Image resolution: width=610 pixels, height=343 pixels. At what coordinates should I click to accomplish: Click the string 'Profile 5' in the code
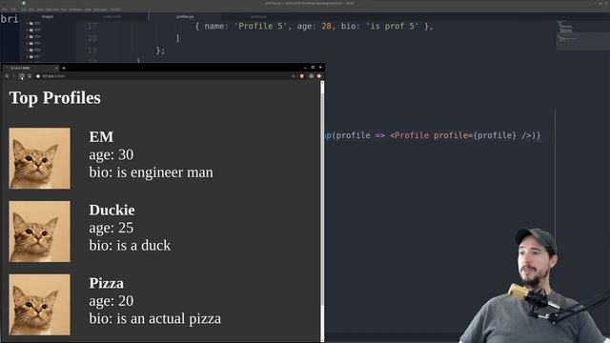tap(260, 26)
